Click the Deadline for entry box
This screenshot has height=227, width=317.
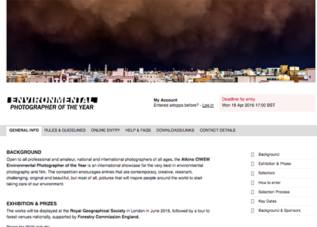tap(267, 102)
